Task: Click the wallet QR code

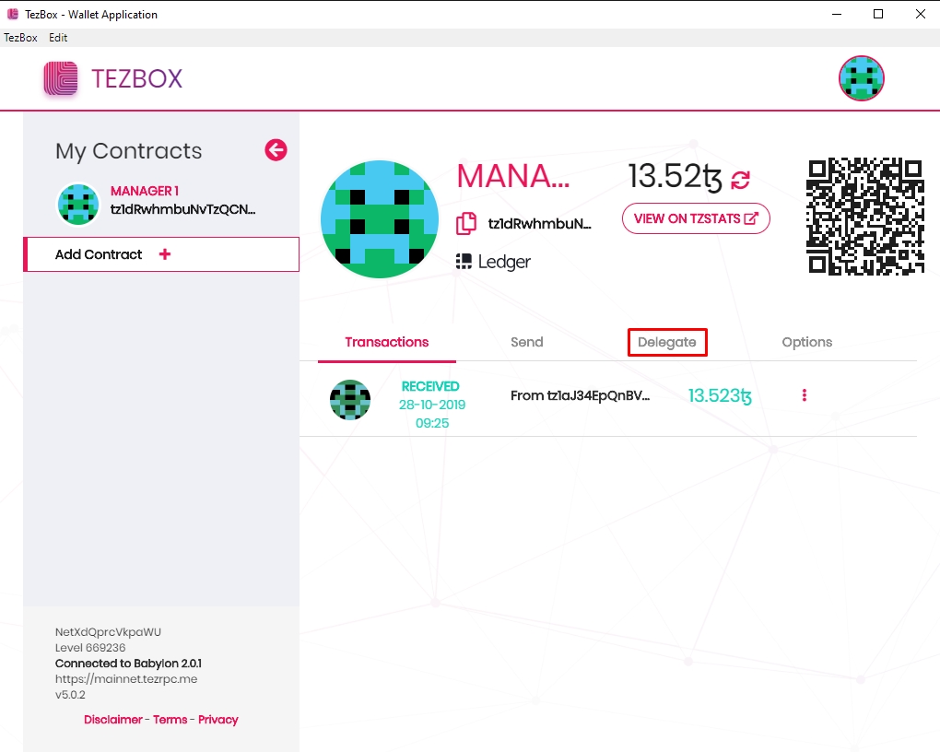Action: tap(865, 217)
